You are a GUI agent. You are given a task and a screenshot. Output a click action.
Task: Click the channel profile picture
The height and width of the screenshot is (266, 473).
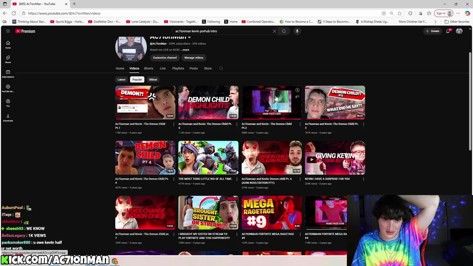click(x=131, y=49)
